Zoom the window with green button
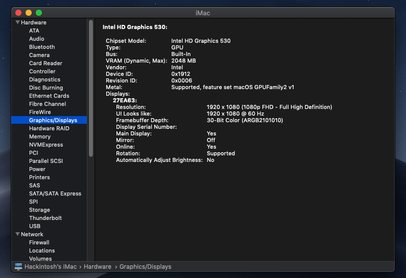The image size is (406, 278). 39,13
